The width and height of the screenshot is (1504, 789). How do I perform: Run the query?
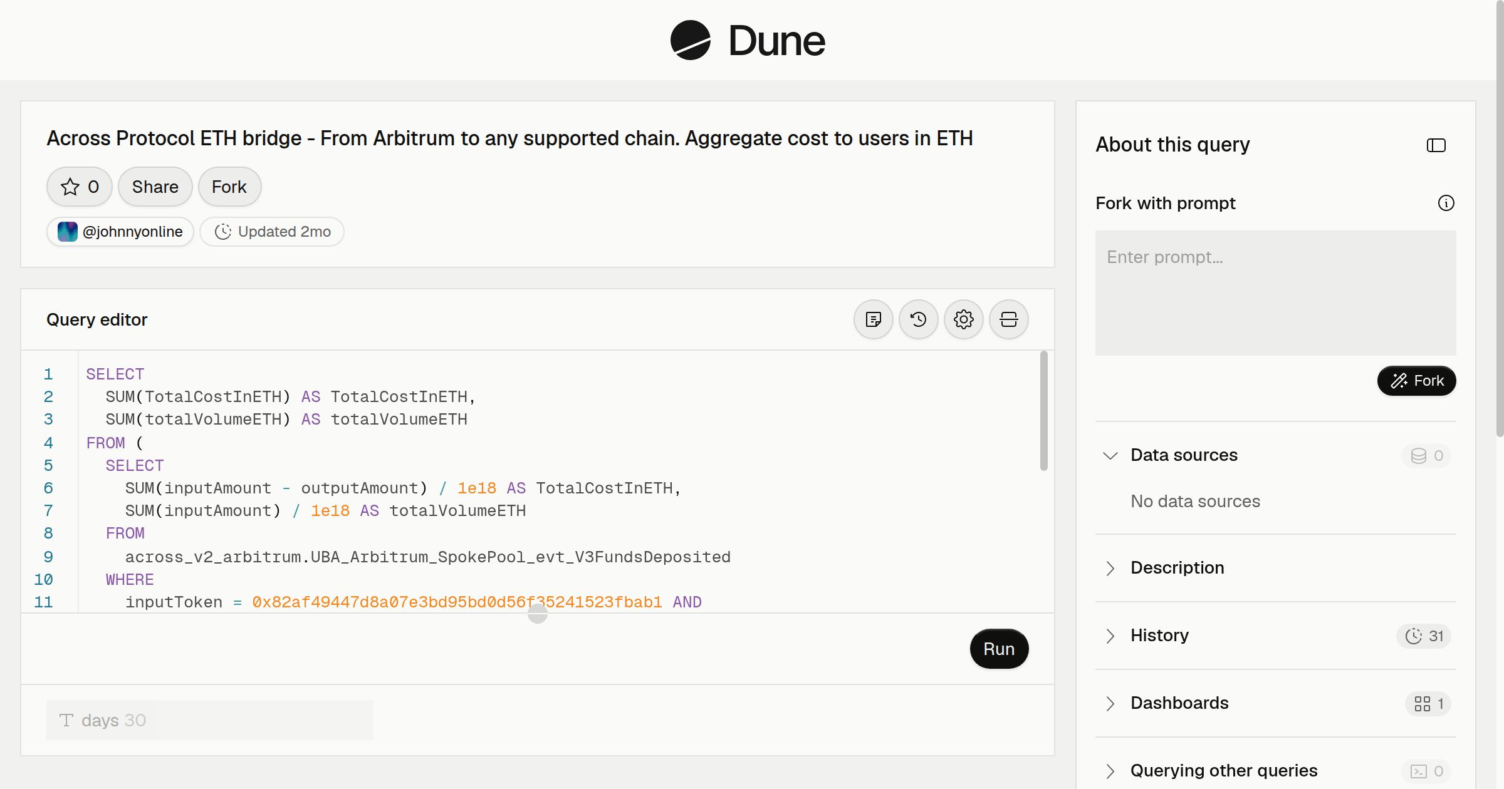pos(999,649)
